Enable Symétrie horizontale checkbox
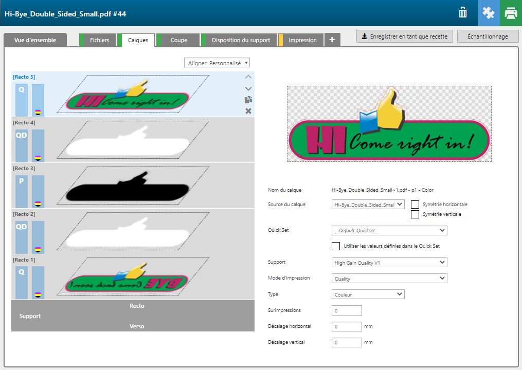This screenshot has height=370, width=522. 415,205
